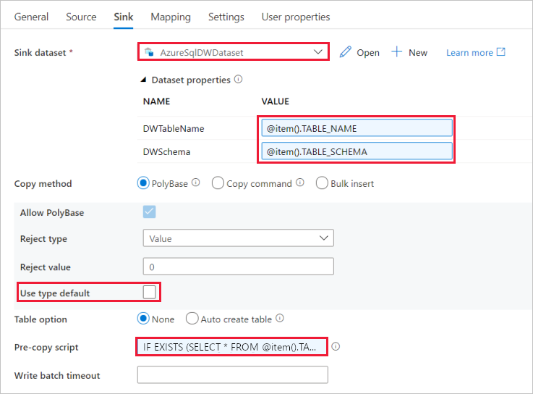Enable the Use type default checkbox
Screen dimensions: 533x394
pyautogui.click(x=149, y=292)
